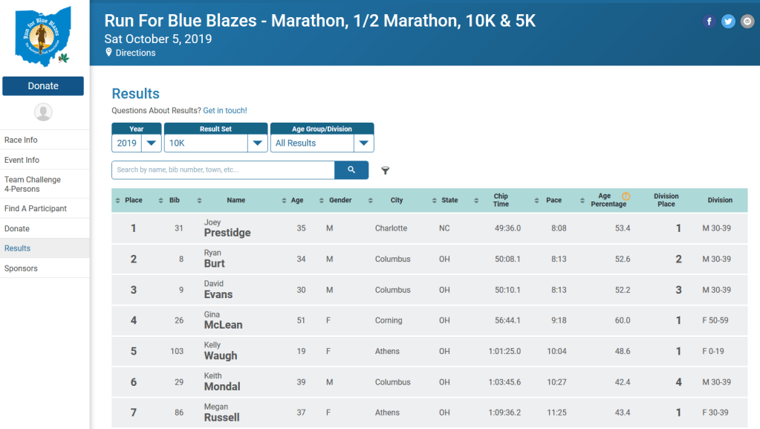The height and width of the screenshot is (429, 760).
Task: Share the race on Twitter
Action: pyautogui.click(x=728, y=22)
